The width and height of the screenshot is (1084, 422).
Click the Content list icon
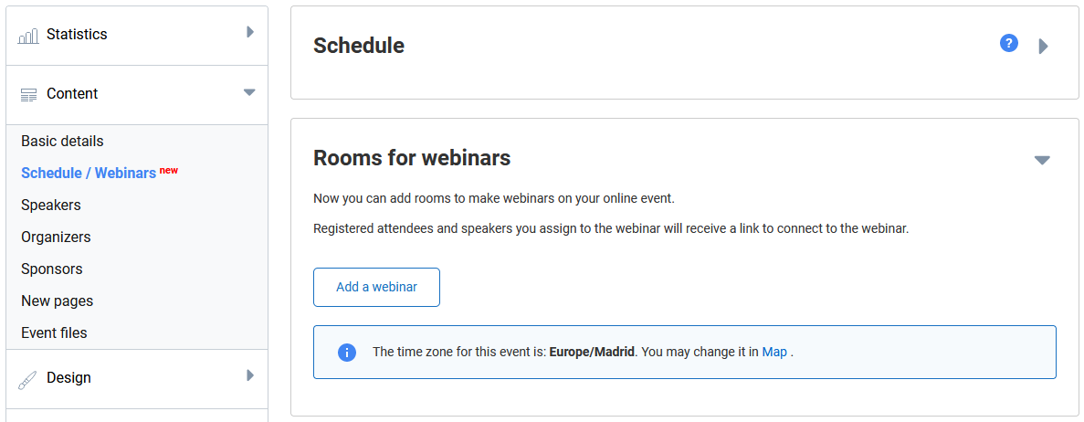pos(28,94)
